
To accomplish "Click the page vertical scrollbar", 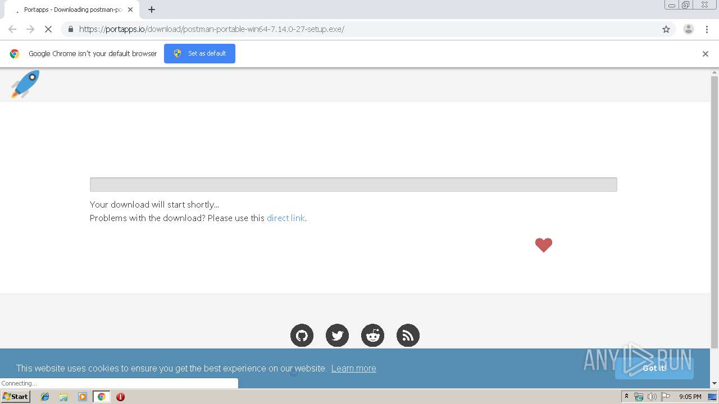I will 715,212.
